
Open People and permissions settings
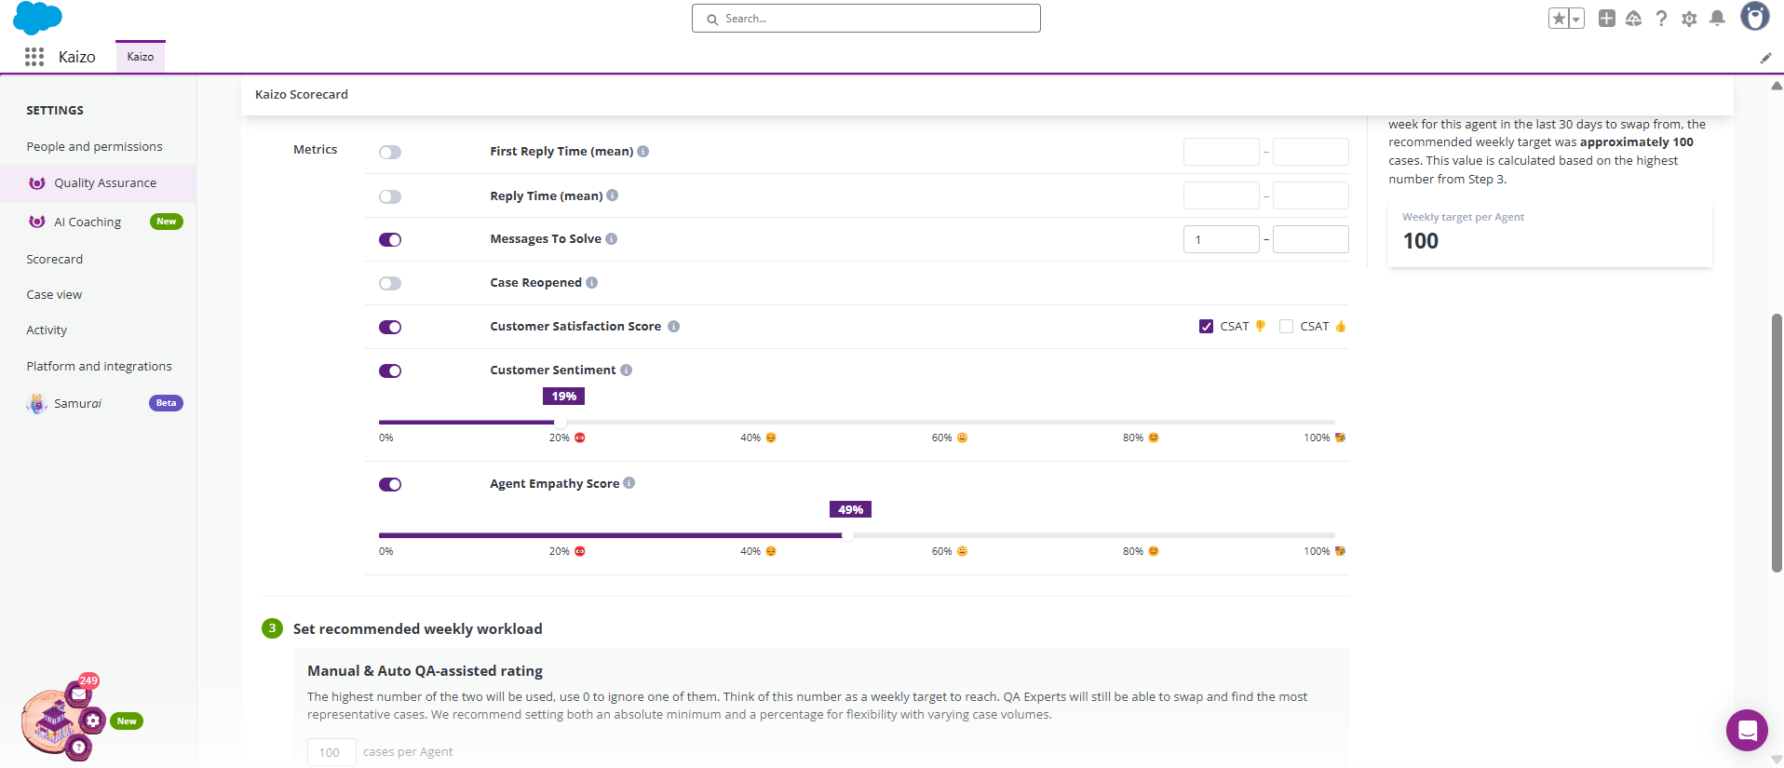94,146
